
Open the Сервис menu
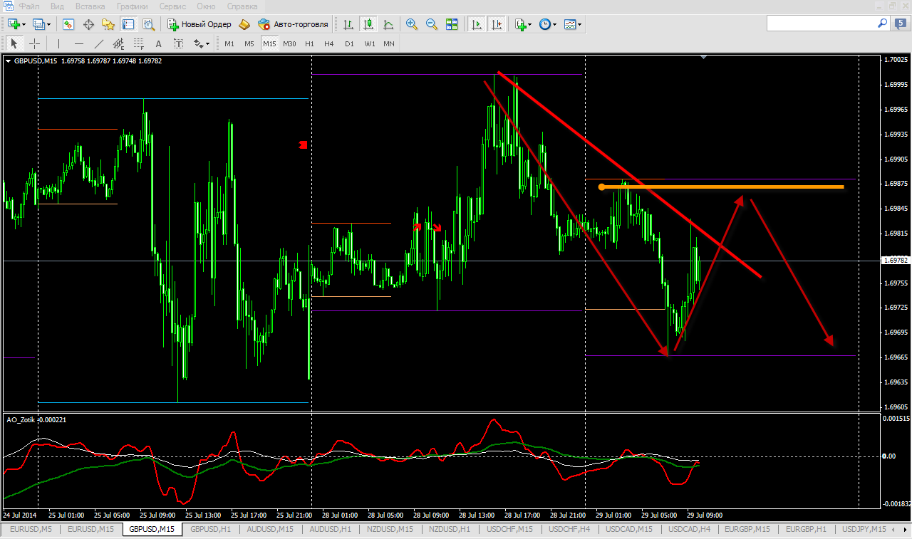(x=173, y=6)
